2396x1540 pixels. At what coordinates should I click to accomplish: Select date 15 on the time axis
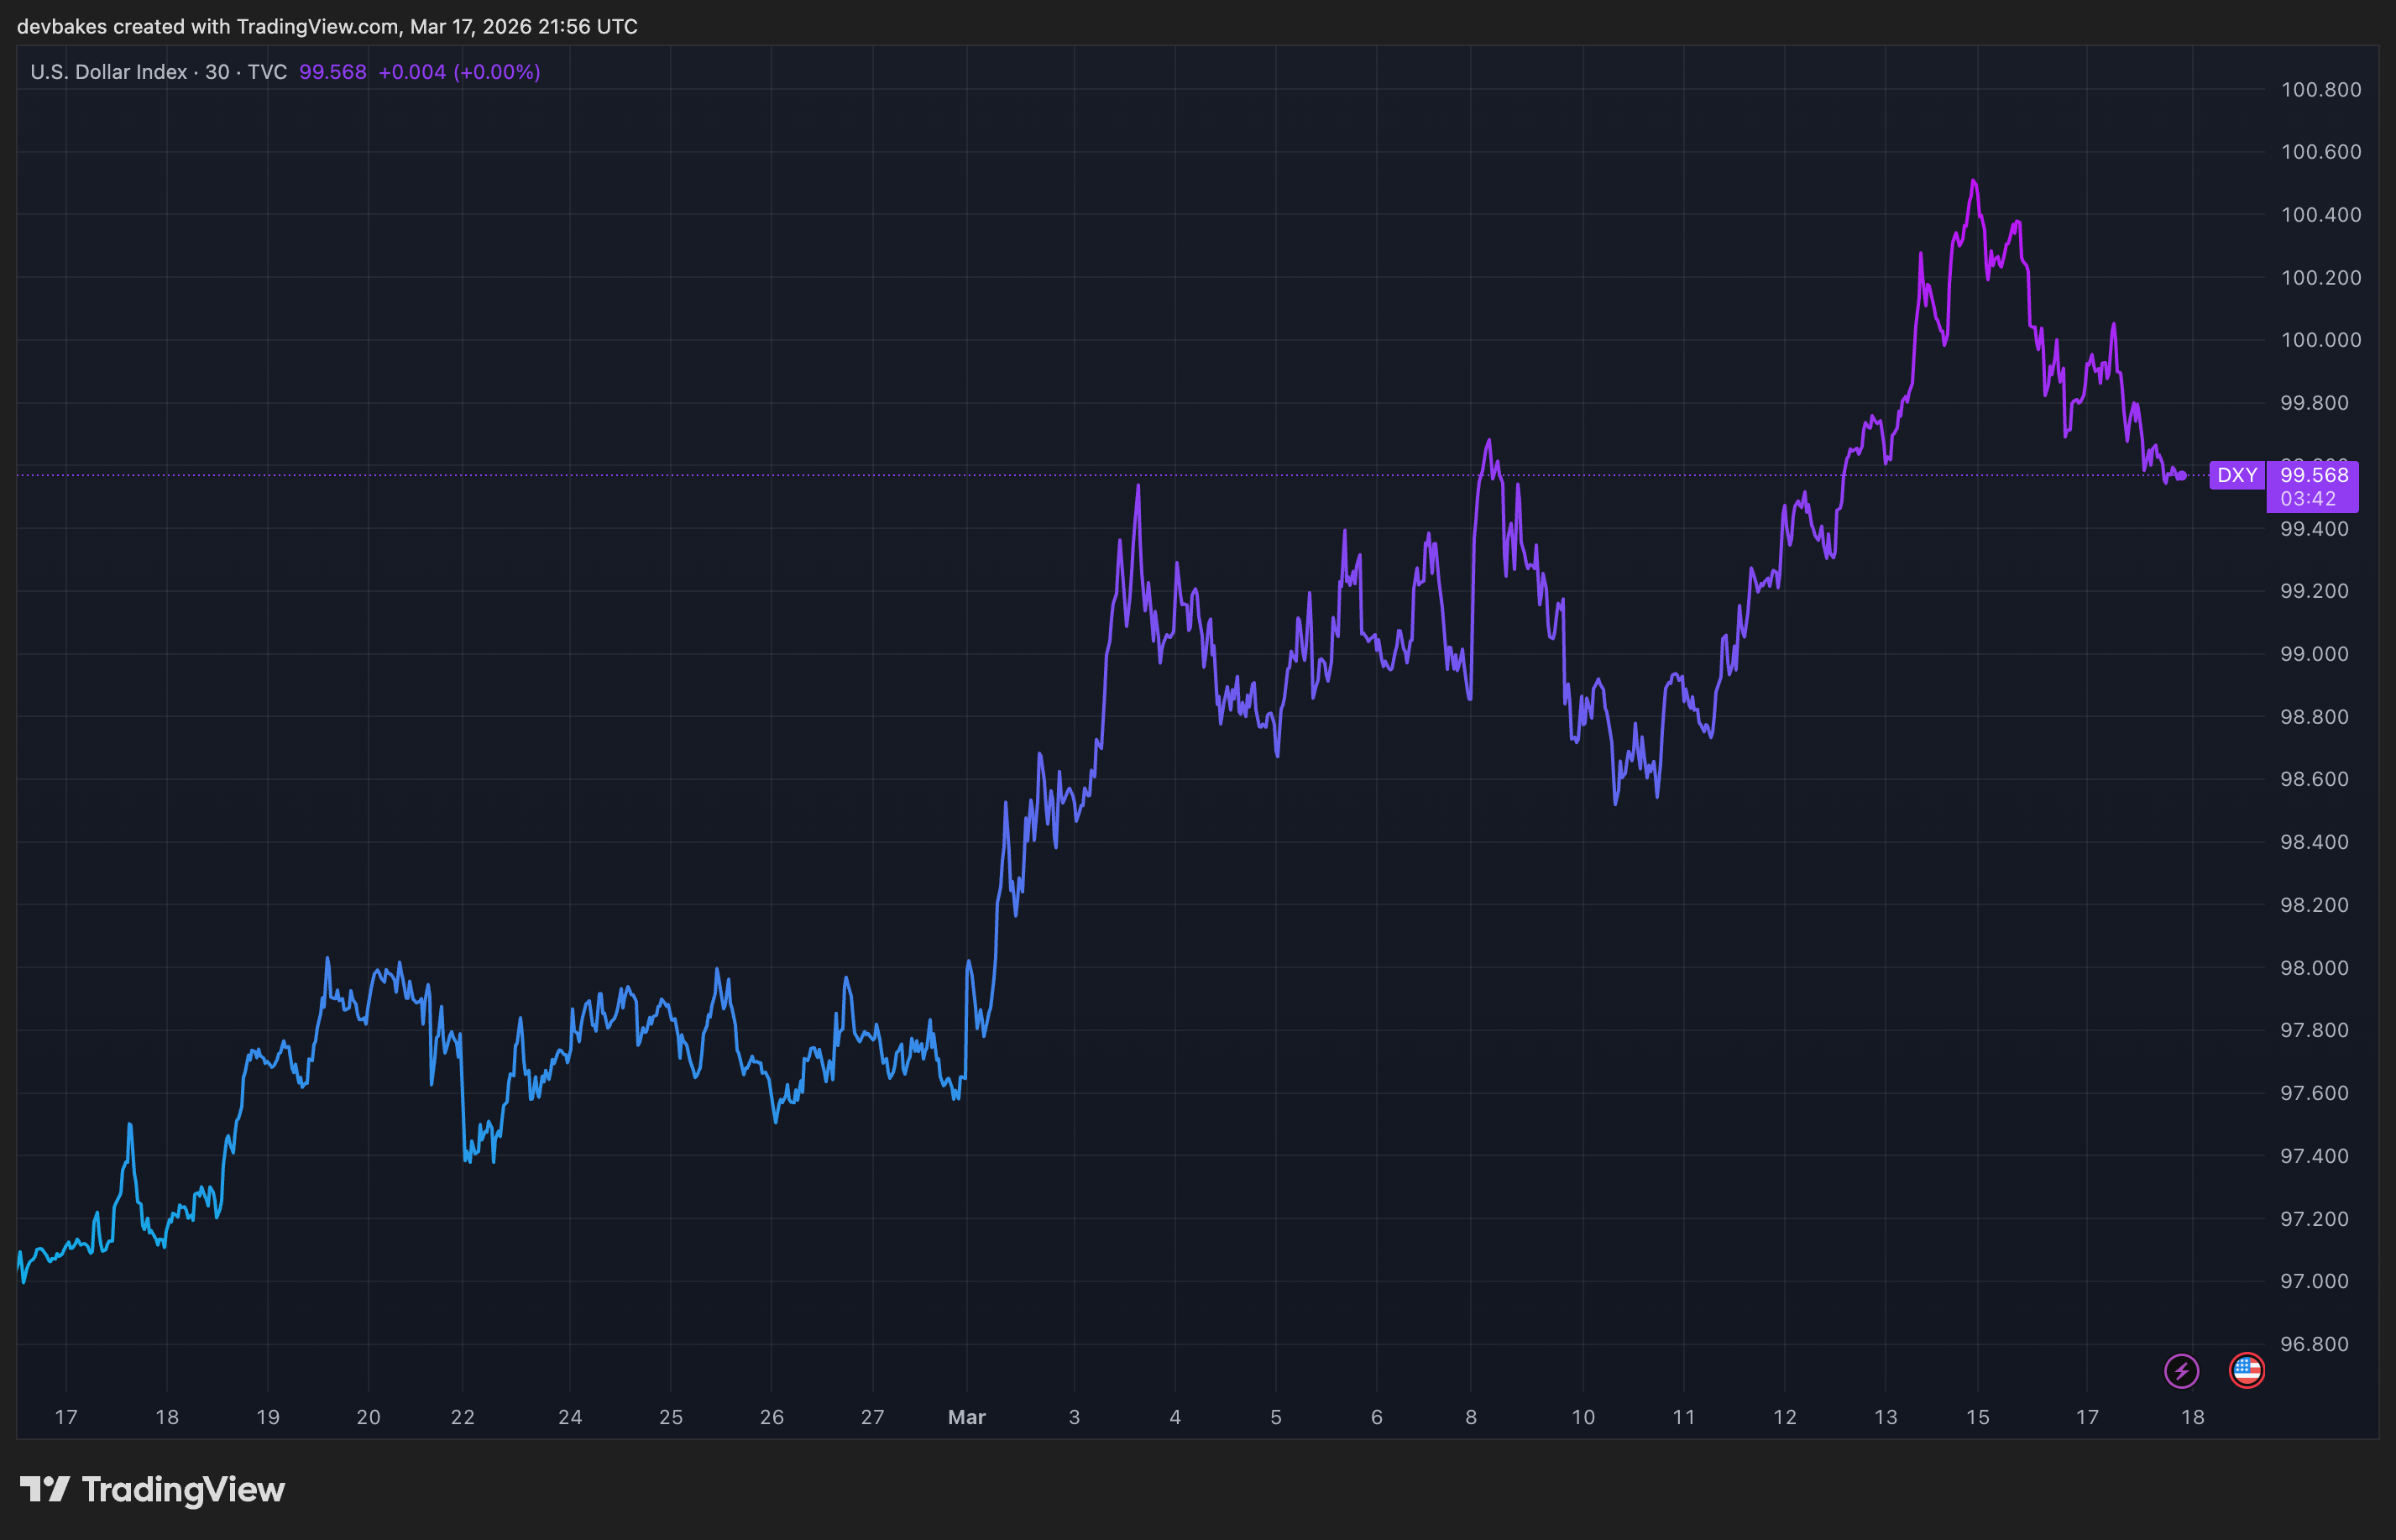point(1977,1417)
